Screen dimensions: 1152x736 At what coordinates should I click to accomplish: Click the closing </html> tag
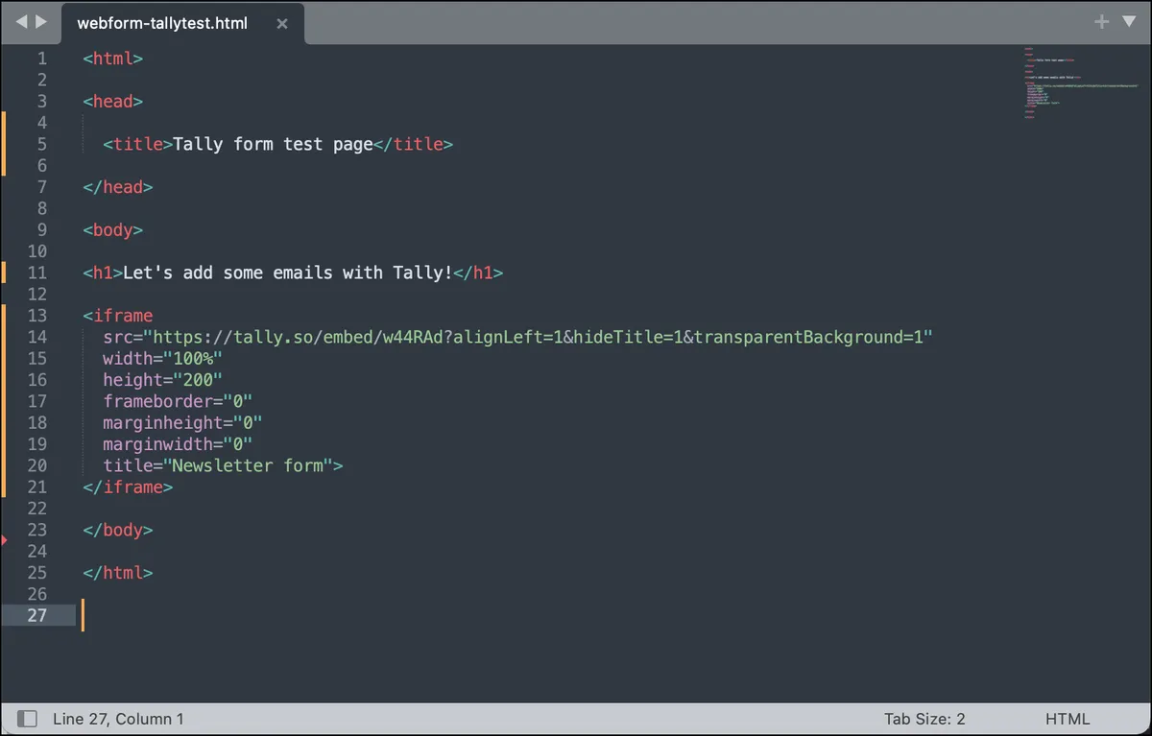(118, 573)
